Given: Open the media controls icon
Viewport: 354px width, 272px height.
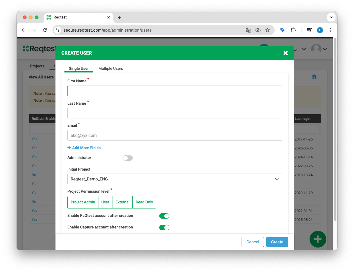Looking at the screenshot, I should (309, 30).
